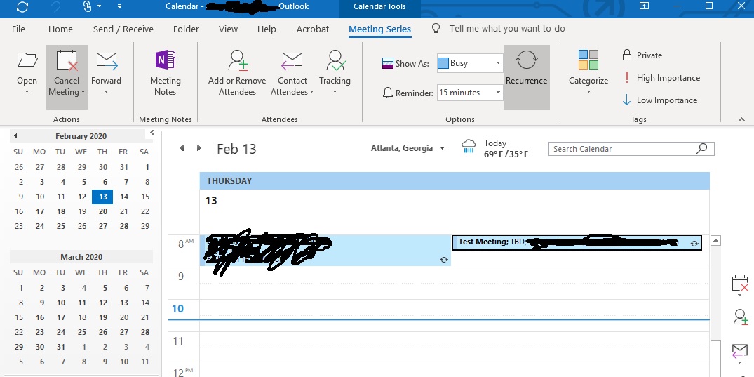
Task: Click Contact Attendees icon
Action: 292,60
